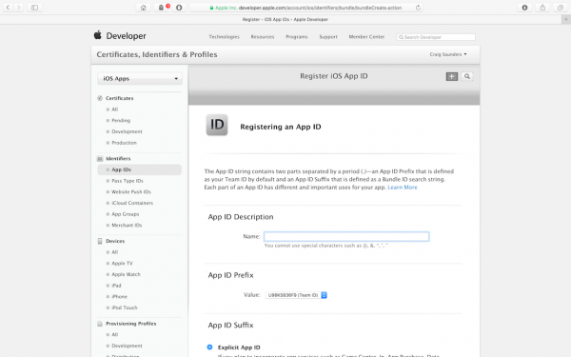
Task: Select Pending certificates
Action: [121, 121]
